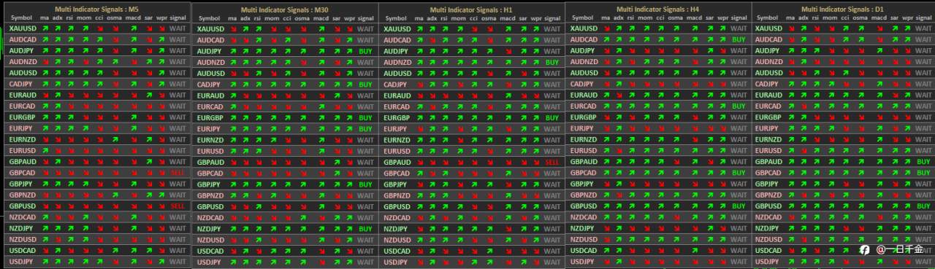Click the wpr arrow for XAUUSD in M5 panel
This screenshot has width=935, height=269.
tap(162, 28)
